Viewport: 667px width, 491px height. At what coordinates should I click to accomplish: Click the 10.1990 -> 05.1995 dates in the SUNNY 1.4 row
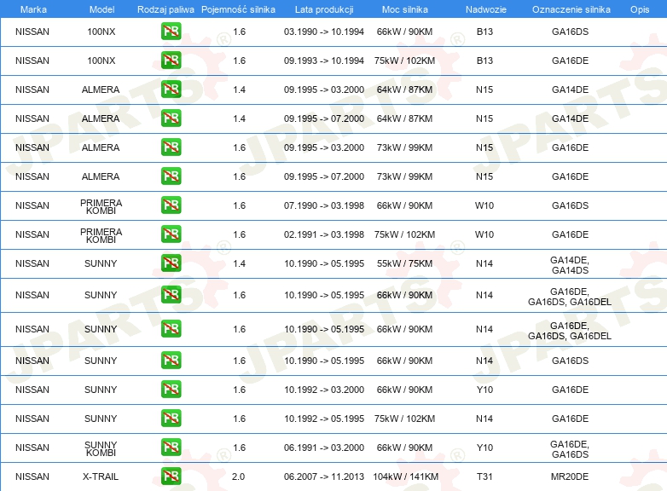tap(324, 263)
